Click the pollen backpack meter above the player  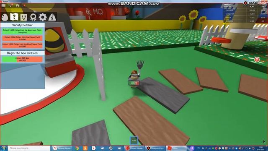pos(134,83)
